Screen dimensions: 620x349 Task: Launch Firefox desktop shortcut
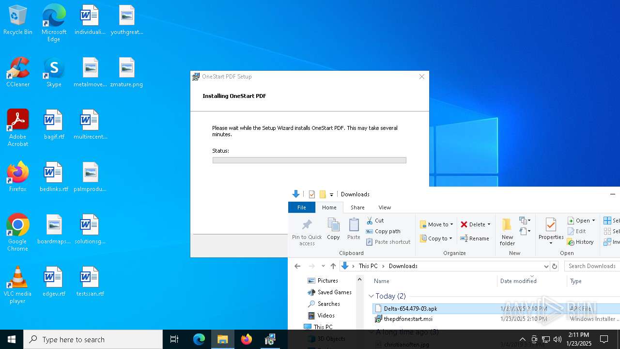click(18, 177)
